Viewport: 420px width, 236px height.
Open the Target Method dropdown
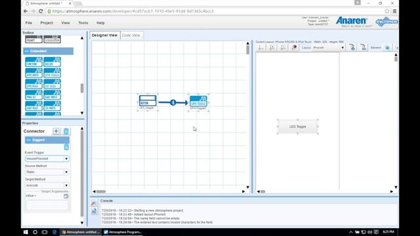[x=47, y=186]
